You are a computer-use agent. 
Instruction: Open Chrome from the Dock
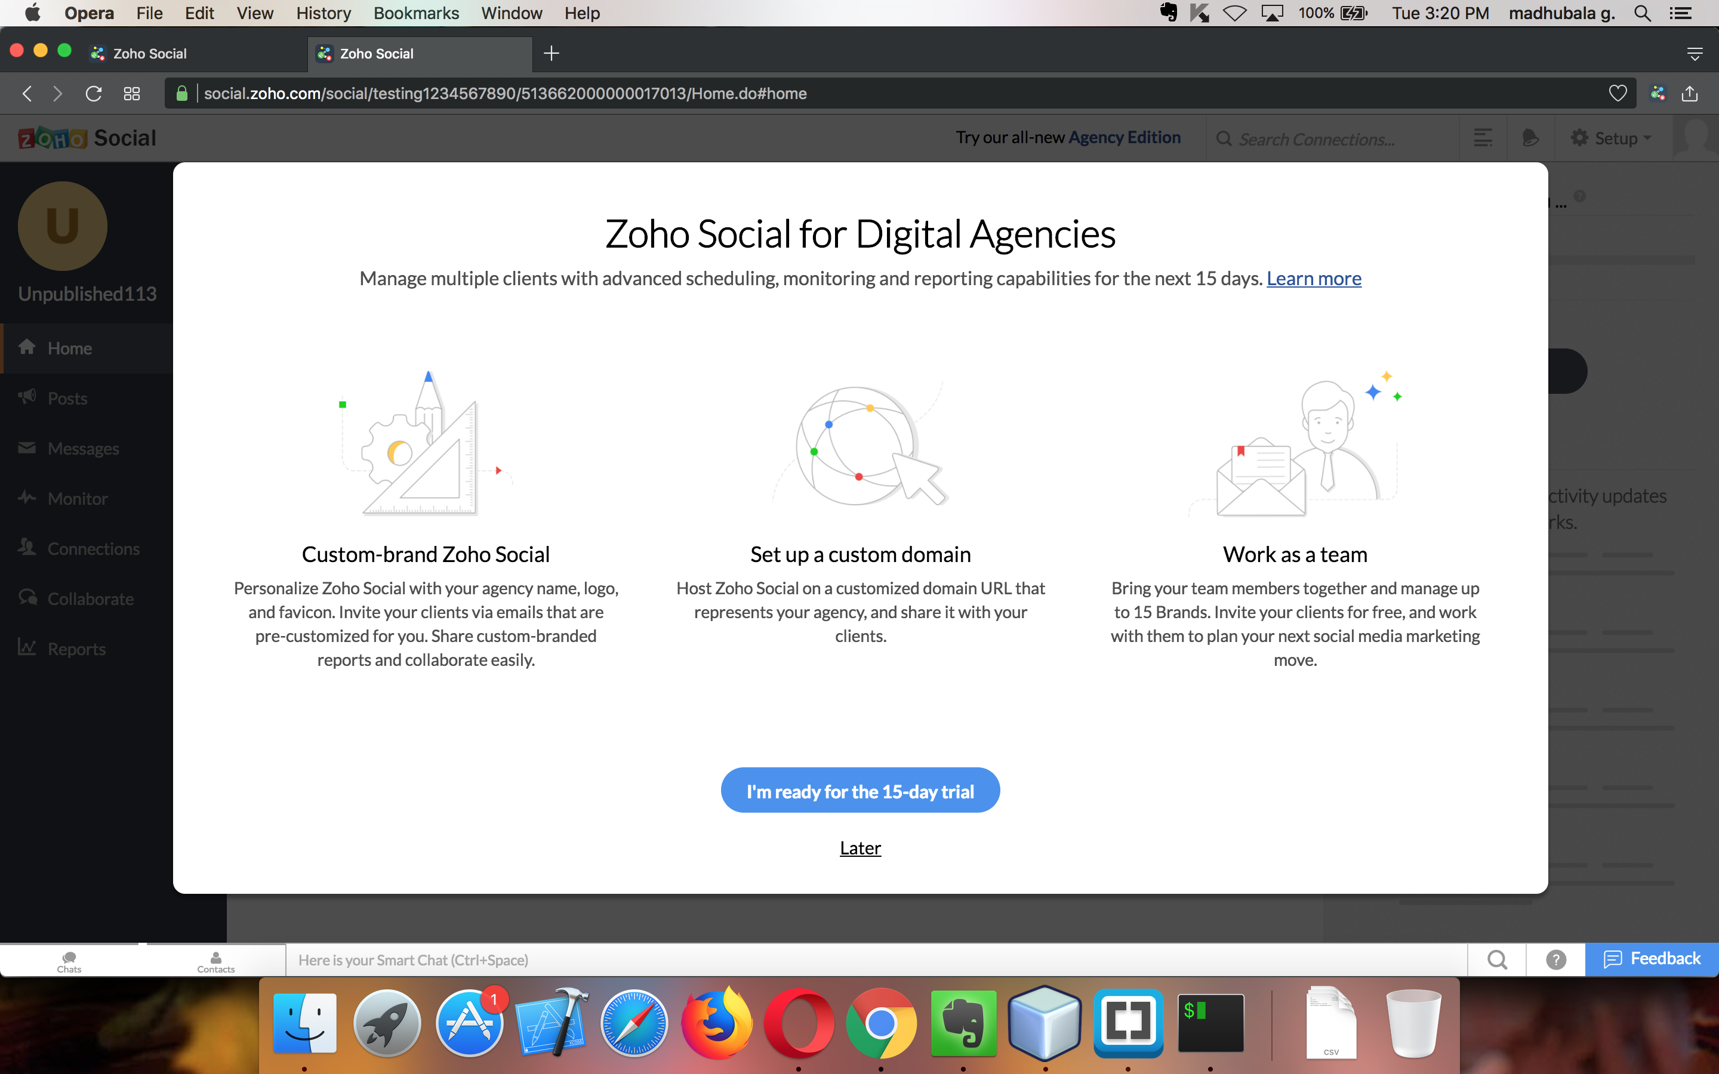(x=881, y=1023)
